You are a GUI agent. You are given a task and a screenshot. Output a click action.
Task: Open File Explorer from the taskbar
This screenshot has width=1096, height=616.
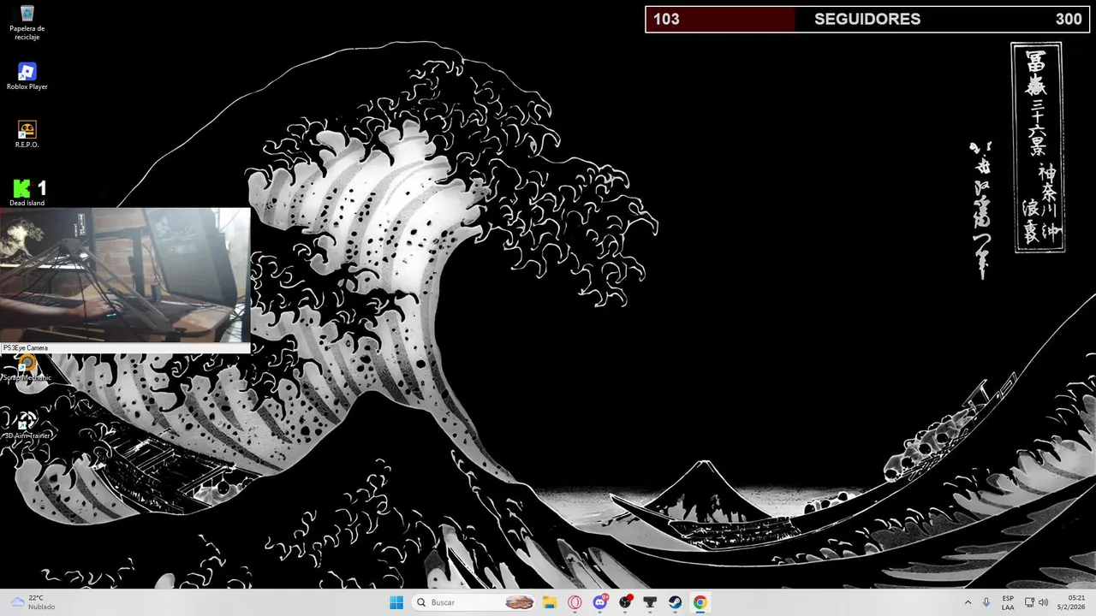pos(550,602)
